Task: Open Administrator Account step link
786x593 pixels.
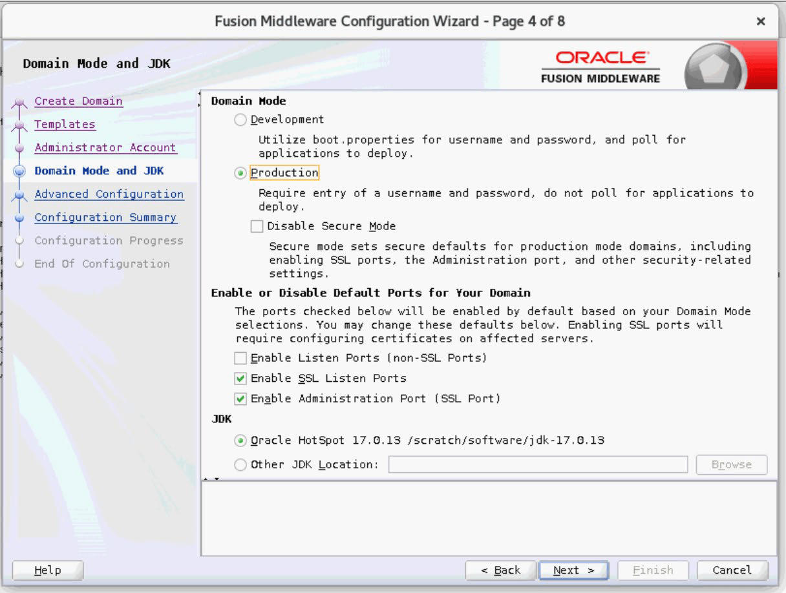Action: tap(105, 148)
